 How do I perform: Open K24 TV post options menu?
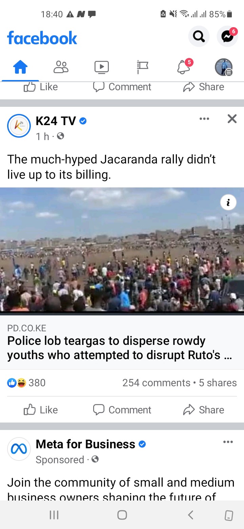tap(204, 119)
